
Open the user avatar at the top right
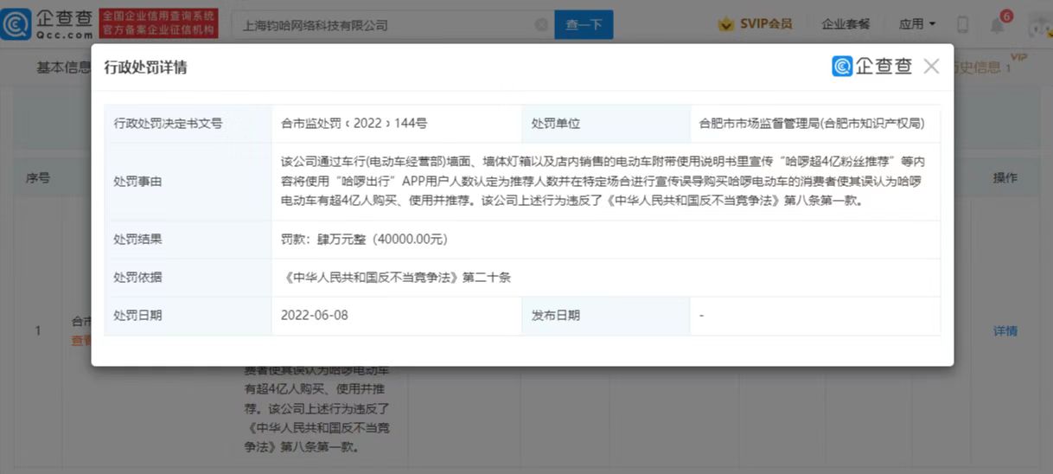pyautogui.click(x=1039, y=27)
